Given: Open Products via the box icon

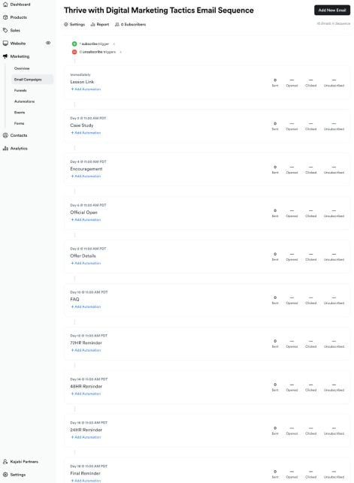Looking at the screenshot, I should point(5,17).
